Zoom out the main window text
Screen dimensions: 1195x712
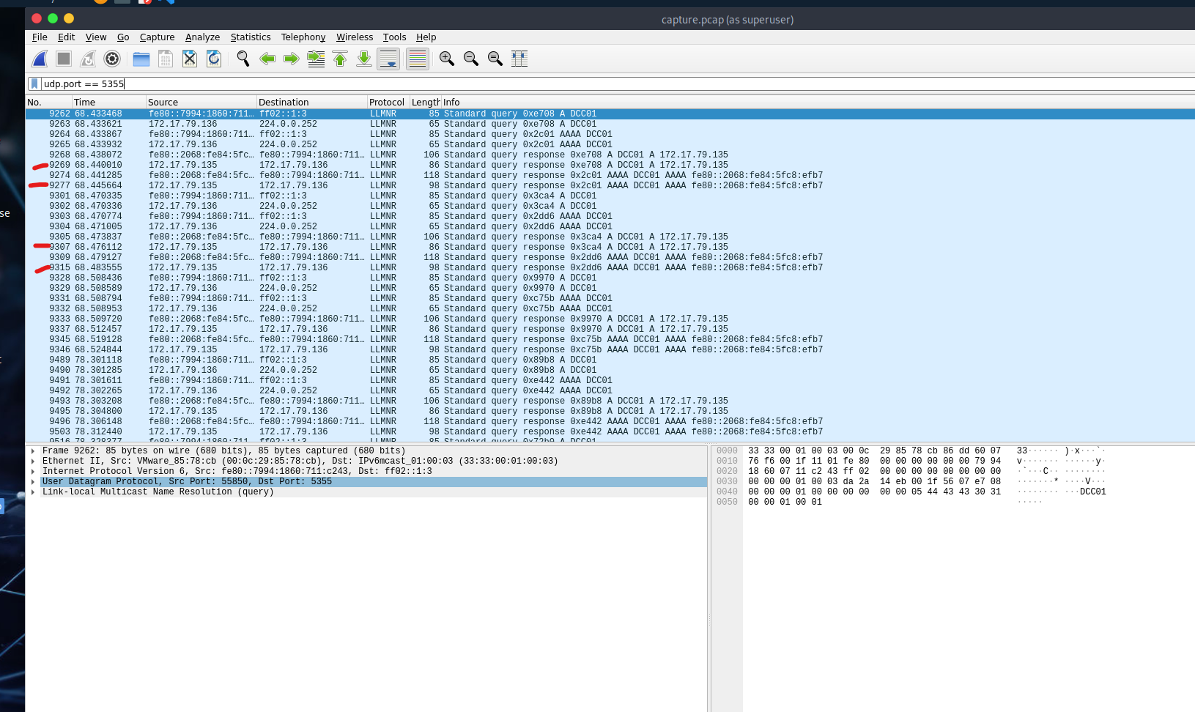[471, 59]
